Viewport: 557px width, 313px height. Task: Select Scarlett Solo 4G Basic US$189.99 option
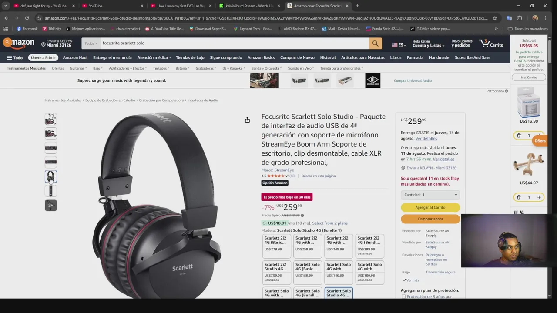pyautogui.click(x=308, y=273)
